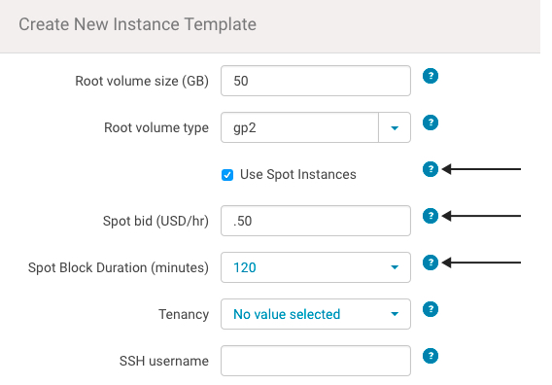View help for Spot Block Duration

(431, 262)
